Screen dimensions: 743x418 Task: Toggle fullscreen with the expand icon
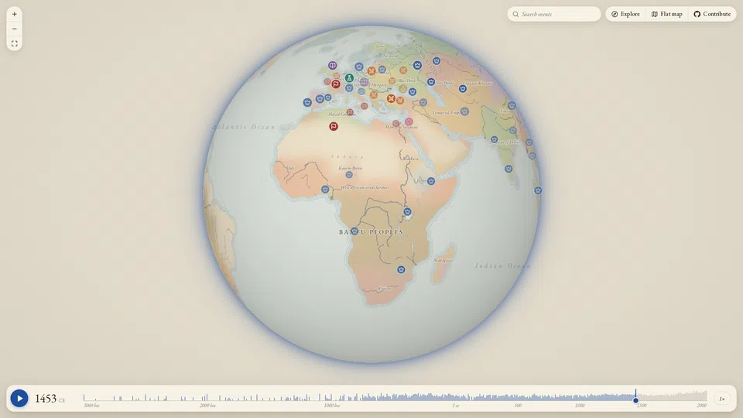coord(14,43)
